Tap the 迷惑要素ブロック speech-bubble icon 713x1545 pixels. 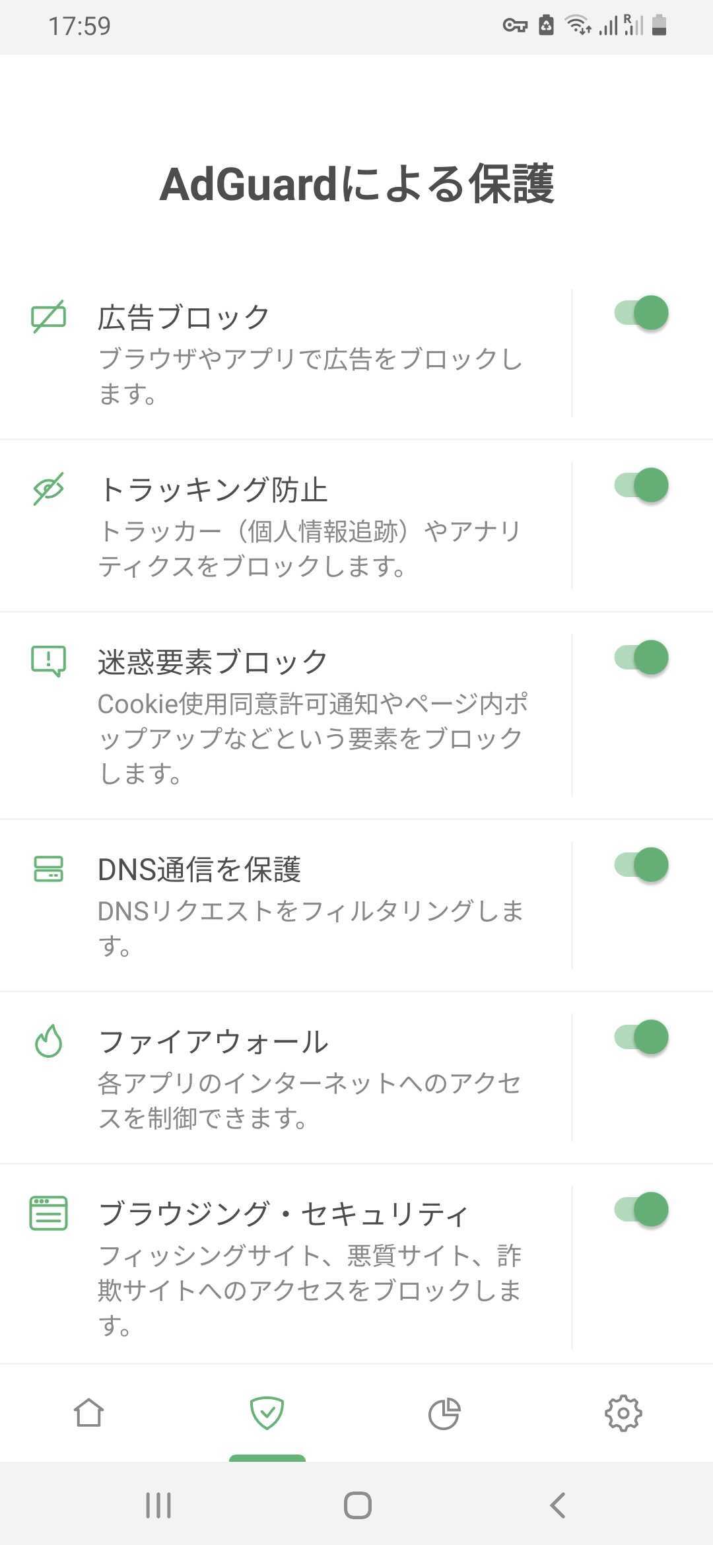point(49,661)
